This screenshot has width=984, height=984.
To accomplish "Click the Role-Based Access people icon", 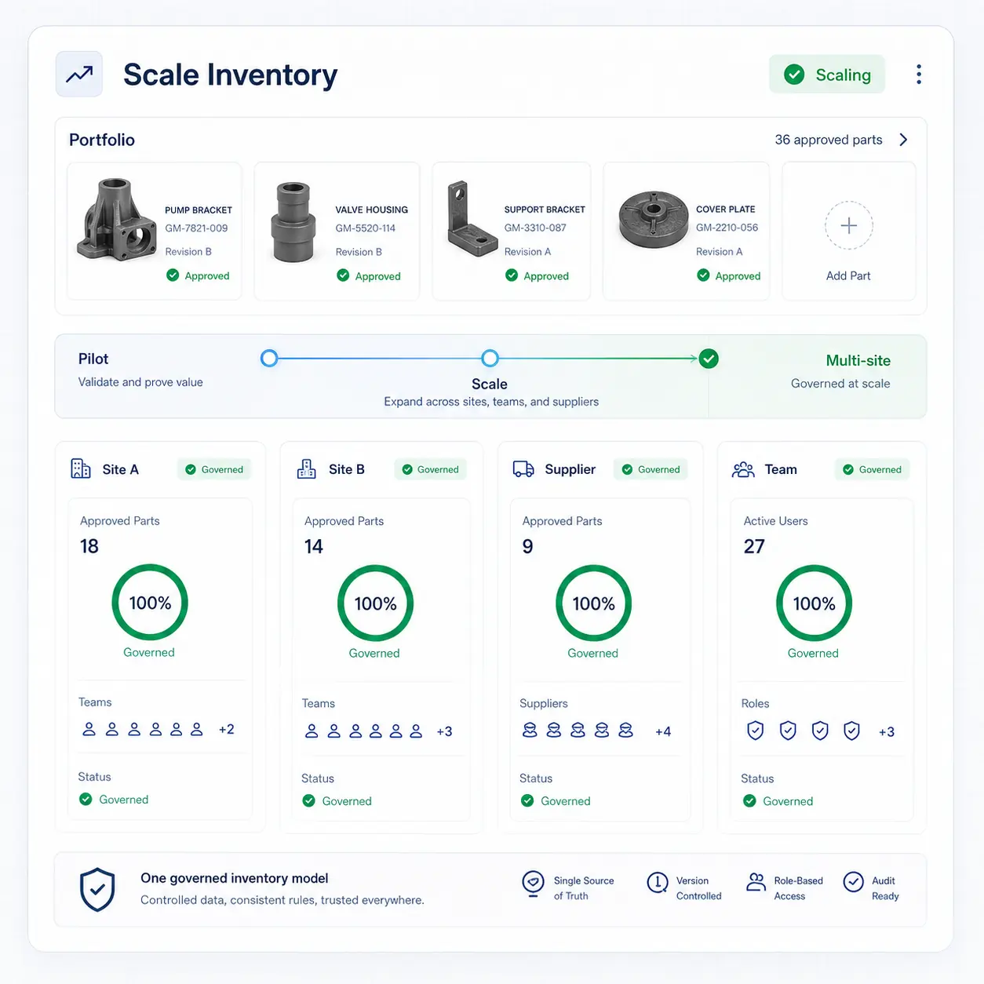I will point(756,882).
